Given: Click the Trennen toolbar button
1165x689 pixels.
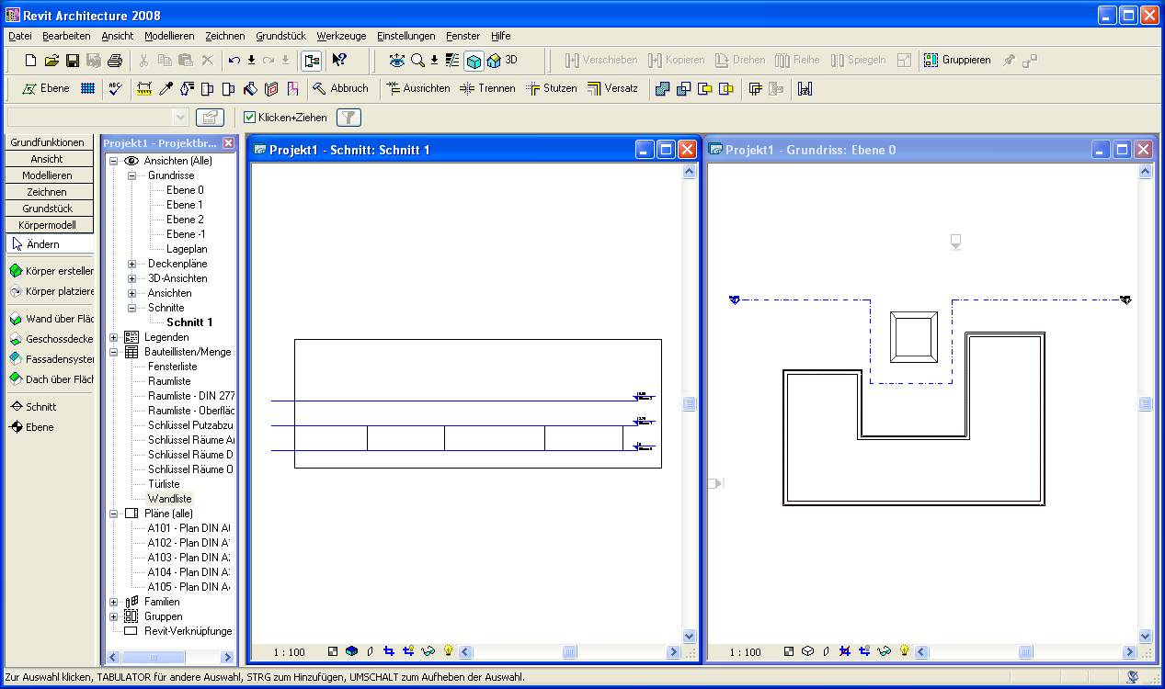Looking at the screenshot, I should [x=487, y=89].
